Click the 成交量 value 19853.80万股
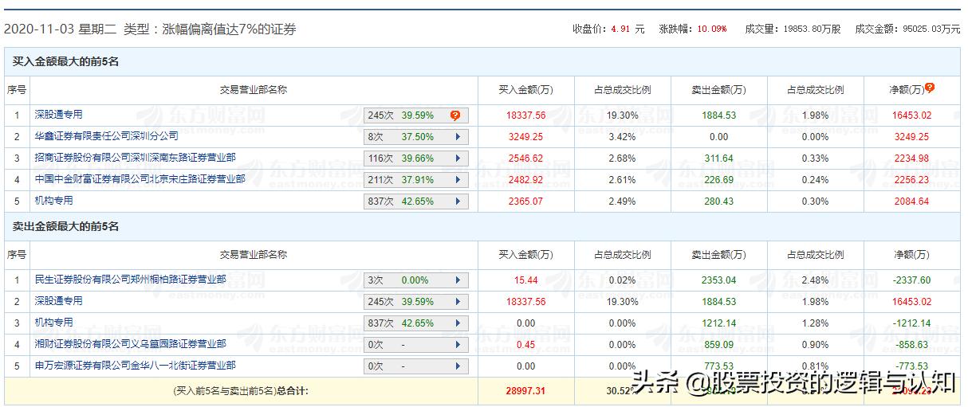 [810, 29]
